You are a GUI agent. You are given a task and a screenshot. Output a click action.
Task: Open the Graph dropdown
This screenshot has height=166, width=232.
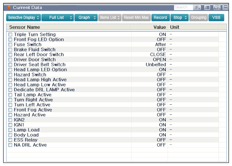coord(86,18)
